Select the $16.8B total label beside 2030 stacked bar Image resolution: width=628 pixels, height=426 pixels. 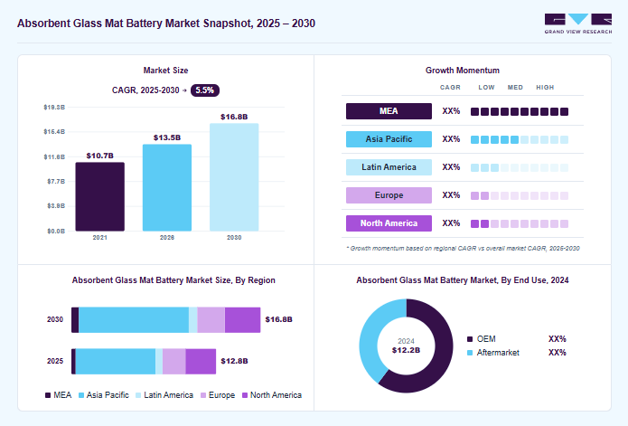point(278,319)
